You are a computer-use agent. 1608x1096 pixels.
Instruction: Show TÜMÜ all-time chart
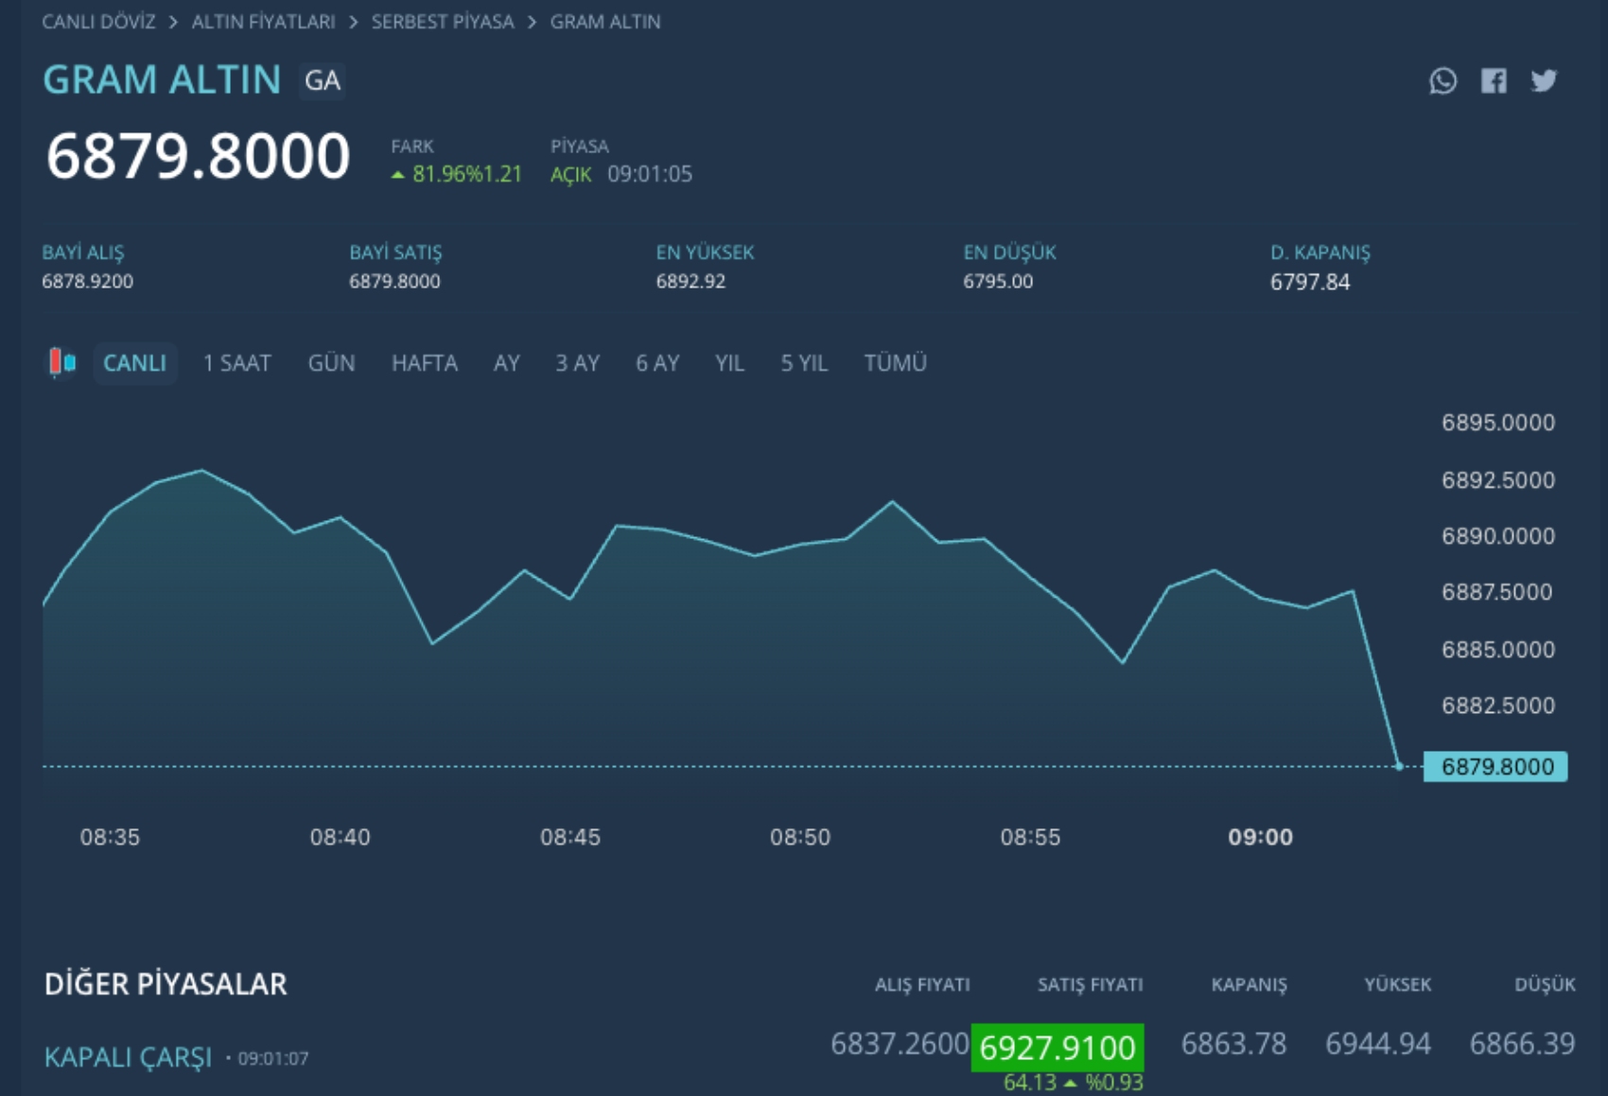click(x=895, y=363)
